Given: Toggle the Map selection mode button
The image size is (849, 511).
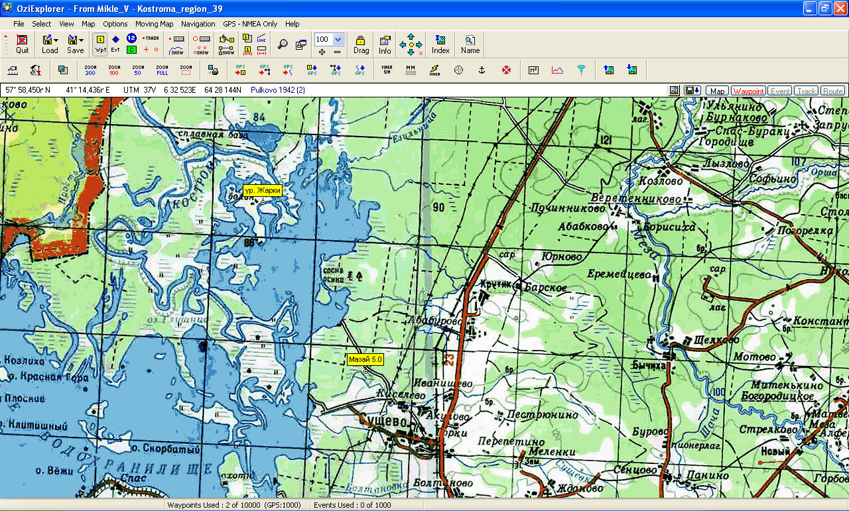Looking at the screenshot, I should [717, 91].
